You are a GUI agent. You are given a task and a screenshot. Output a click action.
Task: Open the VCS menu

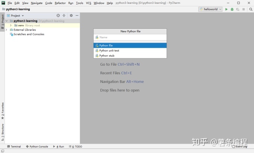pos(89,3)
